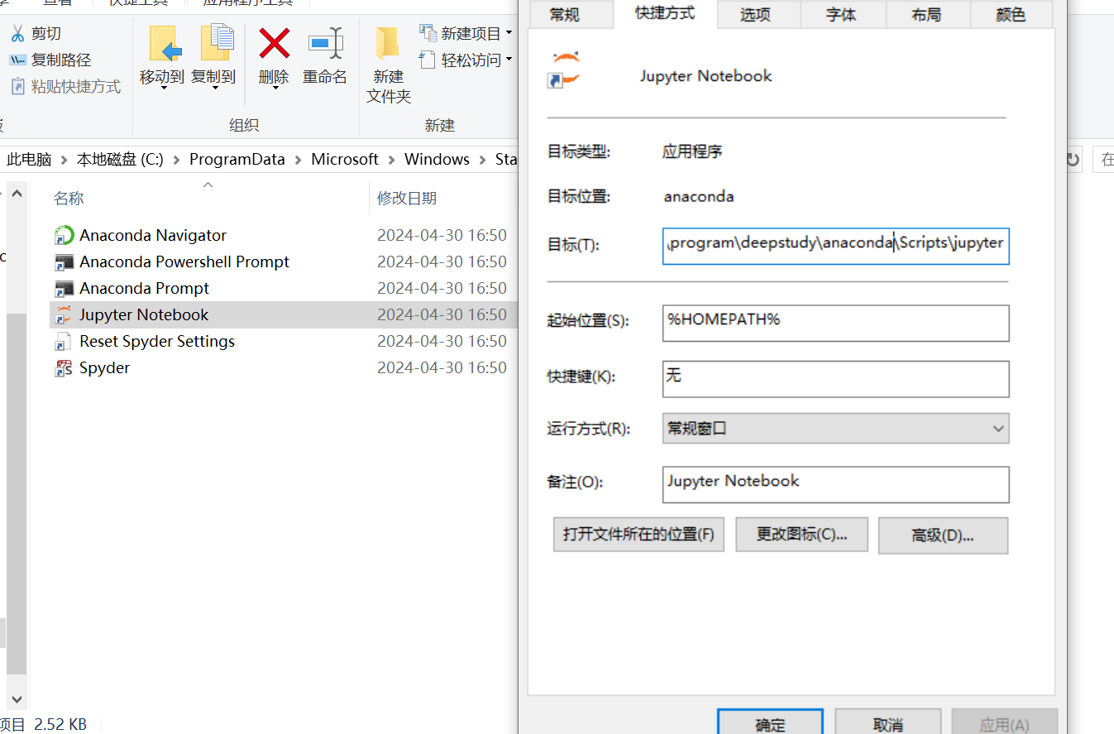Click the 快捷键 input field

835,379
